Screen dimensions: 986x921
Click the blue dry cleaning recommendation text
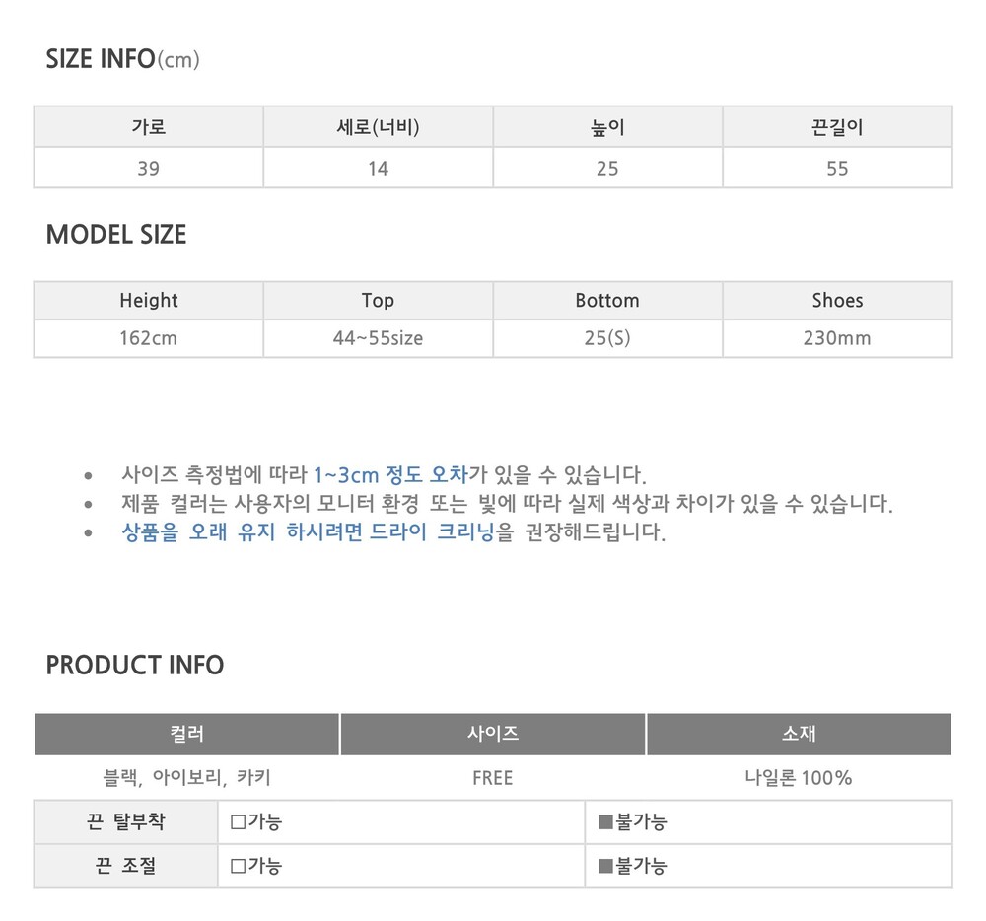click(307, 533)
